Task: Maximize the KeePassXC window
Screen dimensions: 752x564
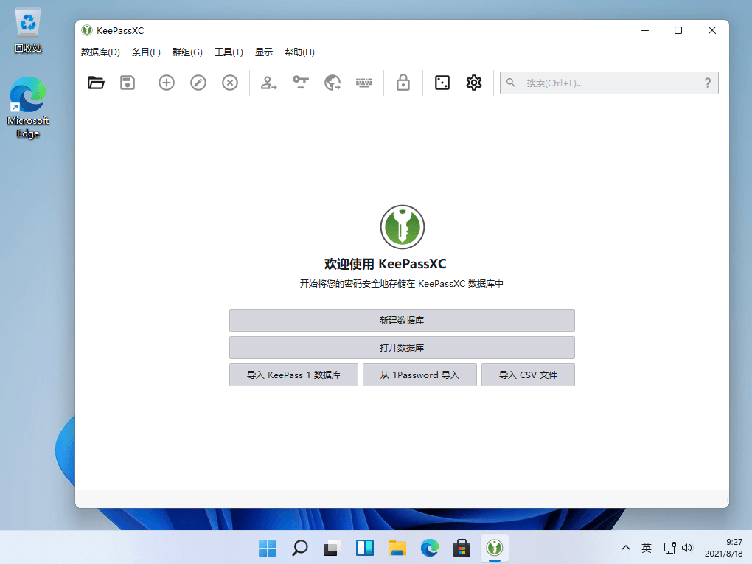Action: 678,31
